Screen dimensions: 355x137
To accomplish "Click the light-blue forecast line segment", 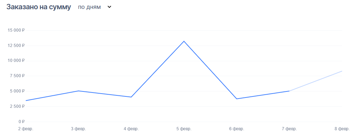I will tap(316, 81).
